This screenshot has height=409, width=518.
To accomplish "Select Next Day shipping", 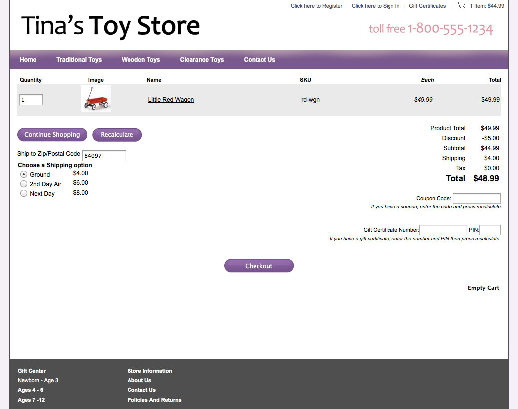I will 23,193.
